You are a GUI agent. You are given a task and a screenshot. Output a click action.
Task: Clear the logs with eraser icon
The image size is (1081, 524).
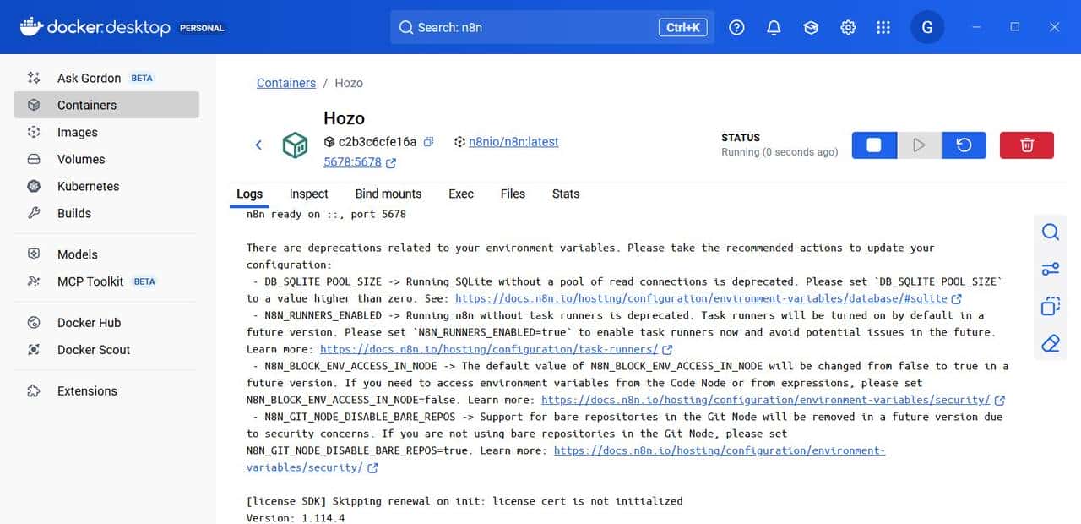click(x=1050, y=343)
